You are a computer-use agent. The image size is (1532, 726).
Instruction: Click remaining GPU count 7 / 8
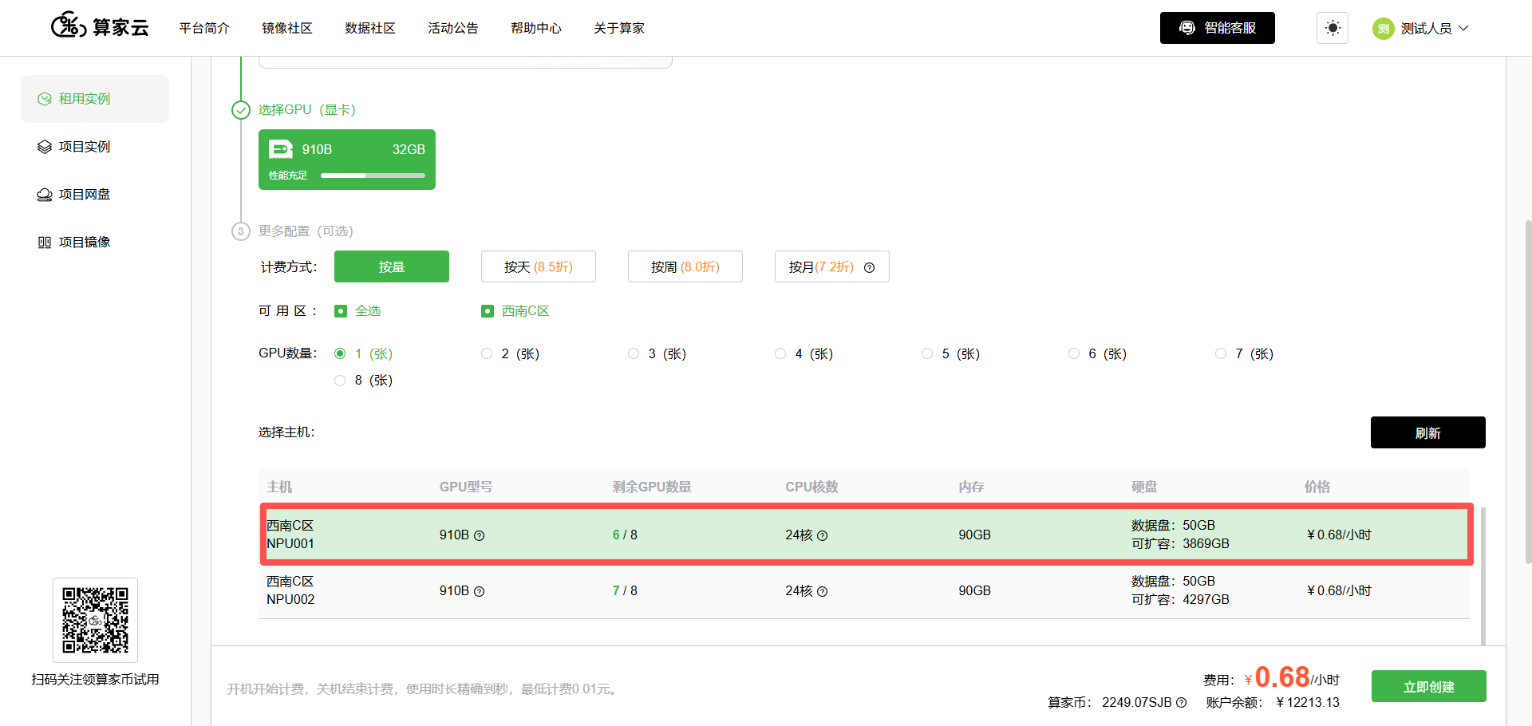click(x=625, y=590)
